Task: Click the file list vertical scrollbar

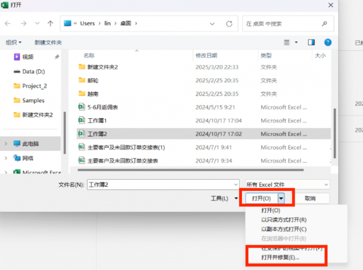Action: [335, 133]
